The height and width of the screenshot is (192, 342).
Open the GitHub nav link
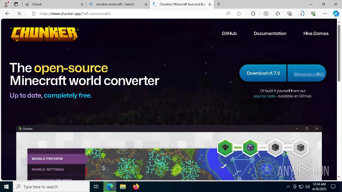[x=229, y=33]
